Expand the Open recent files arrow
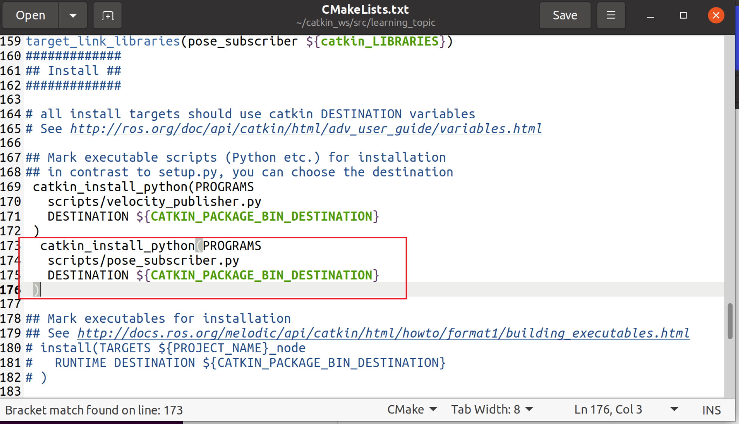This screenshot has height=424, width=739. 73,15
